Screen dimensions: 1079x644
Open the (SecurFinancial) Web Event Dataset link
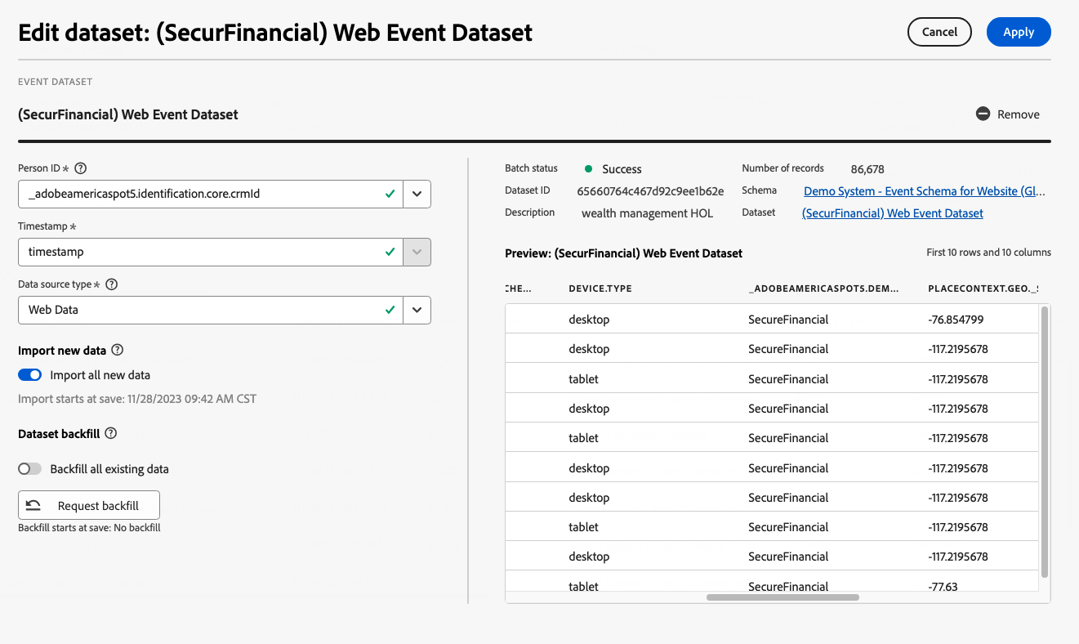tap(893, 213)
